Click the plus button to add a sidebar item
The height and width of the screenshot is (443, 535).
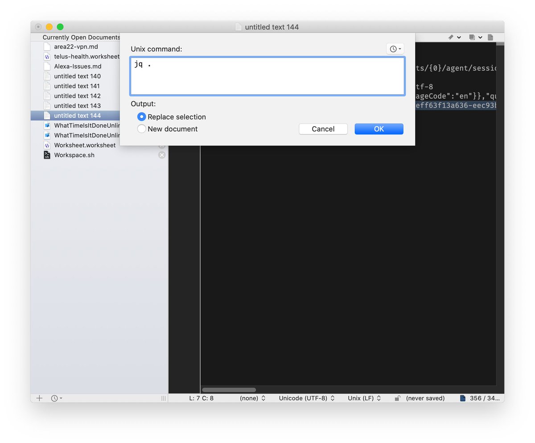(x=39, y=398)
